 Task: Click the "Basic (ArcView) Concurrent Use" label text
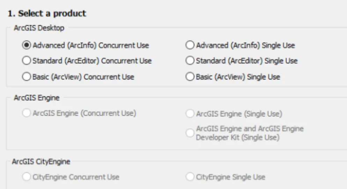83,76
